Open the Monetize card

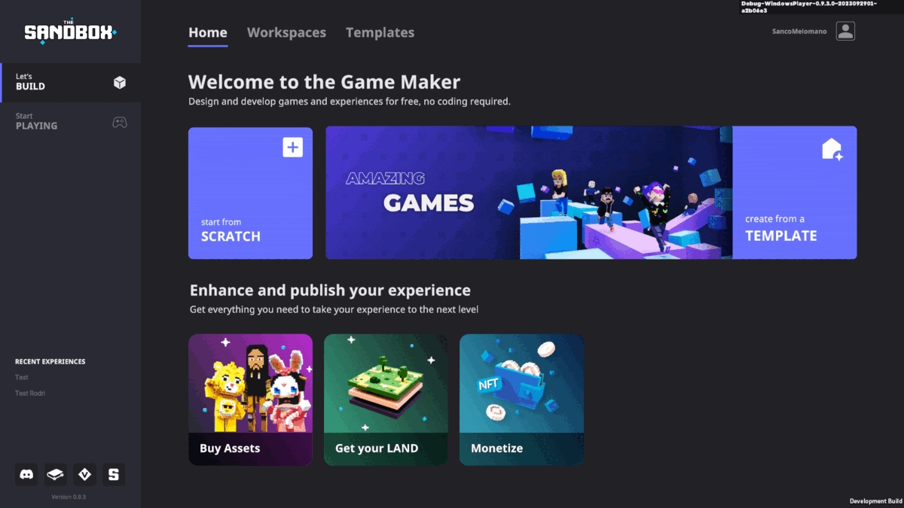click(x=521, y=400)
